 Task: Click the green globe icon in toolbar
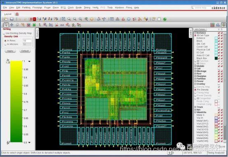pyautogui.click(x=165, y=19)
